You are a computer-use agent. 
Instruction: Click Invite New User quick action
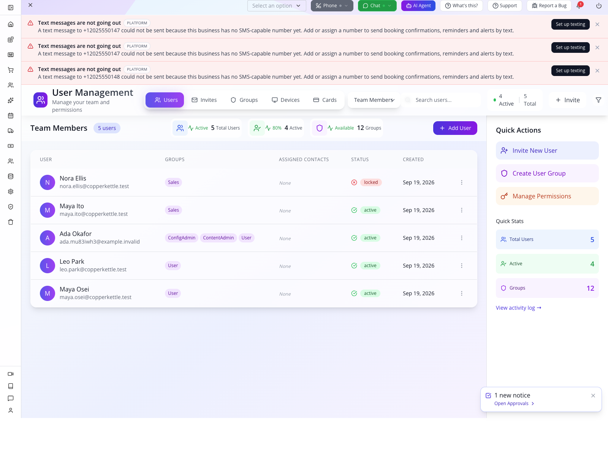(547, 150)
